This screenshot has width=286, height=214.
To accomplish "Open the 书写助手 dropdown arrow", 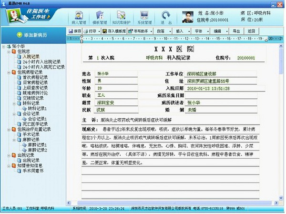I will (x=151, y=31).
